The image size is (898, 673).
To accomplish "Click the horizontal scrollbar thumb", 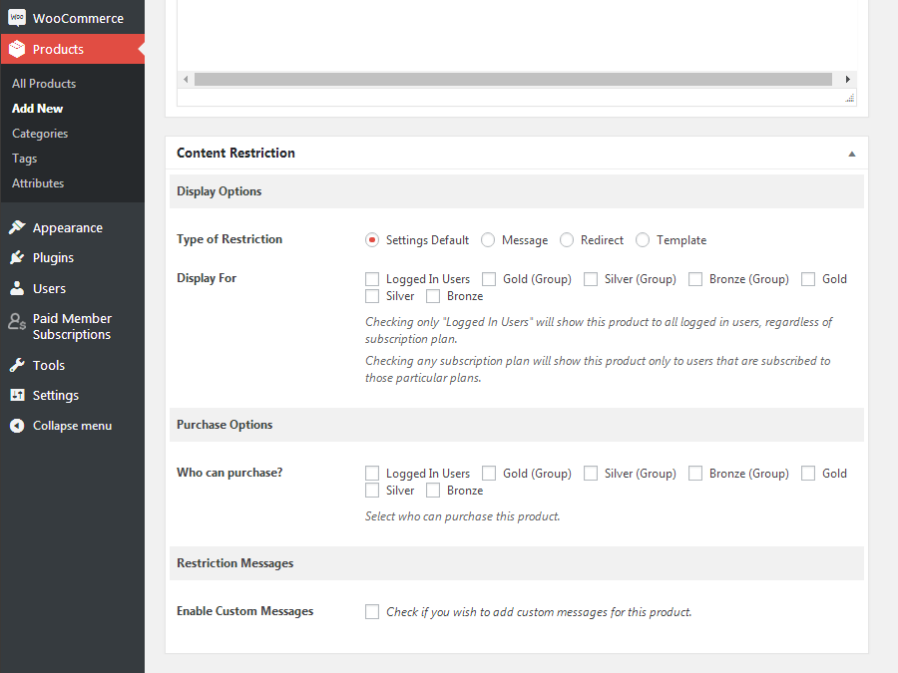I will 513,79.
